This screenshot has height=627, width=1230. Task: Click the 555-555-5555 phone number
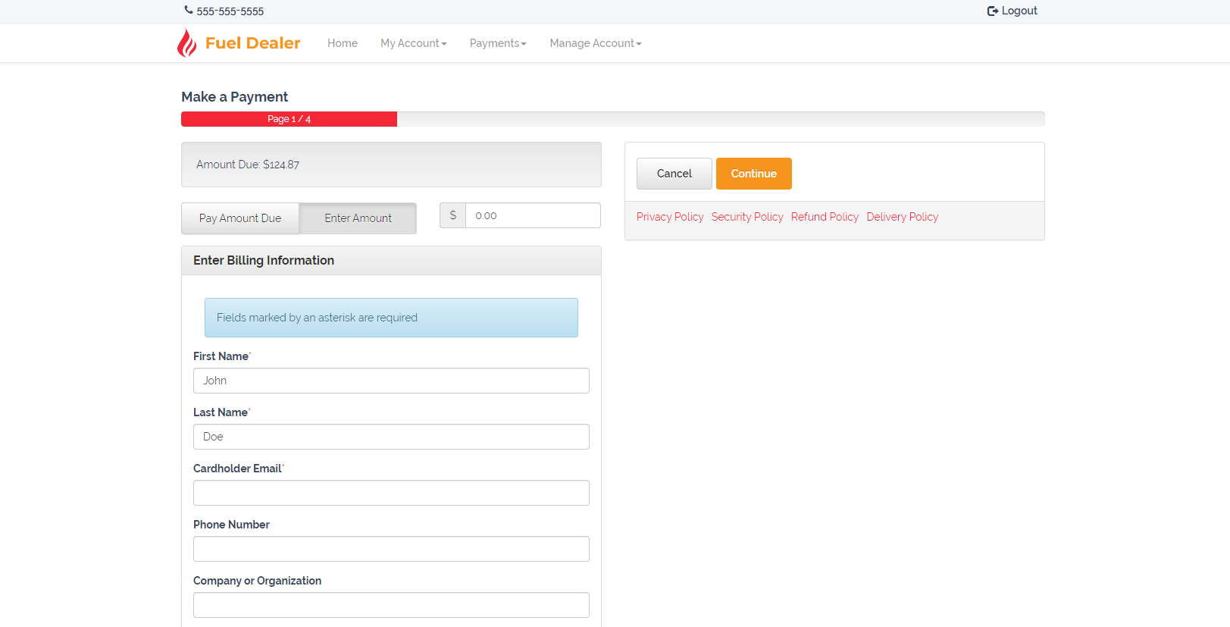(230, 11)
